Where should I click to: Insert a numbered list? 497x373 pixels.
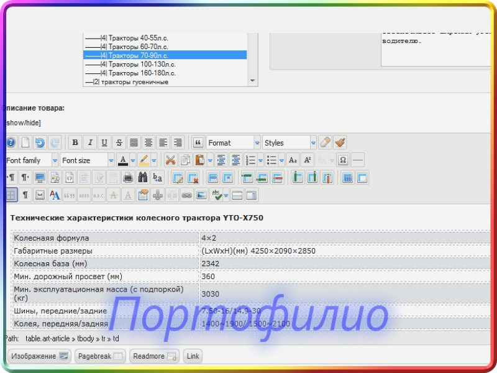pyautogui.click(x=251, y=160)
